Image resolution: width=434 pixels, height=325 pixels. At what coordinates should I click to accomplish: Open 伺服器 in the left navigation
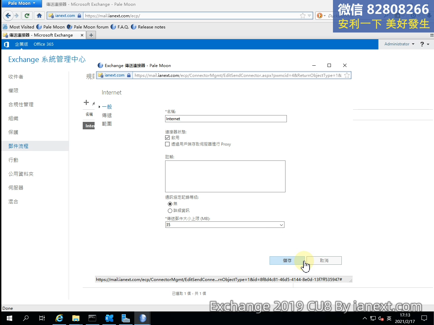pos(16,188)
